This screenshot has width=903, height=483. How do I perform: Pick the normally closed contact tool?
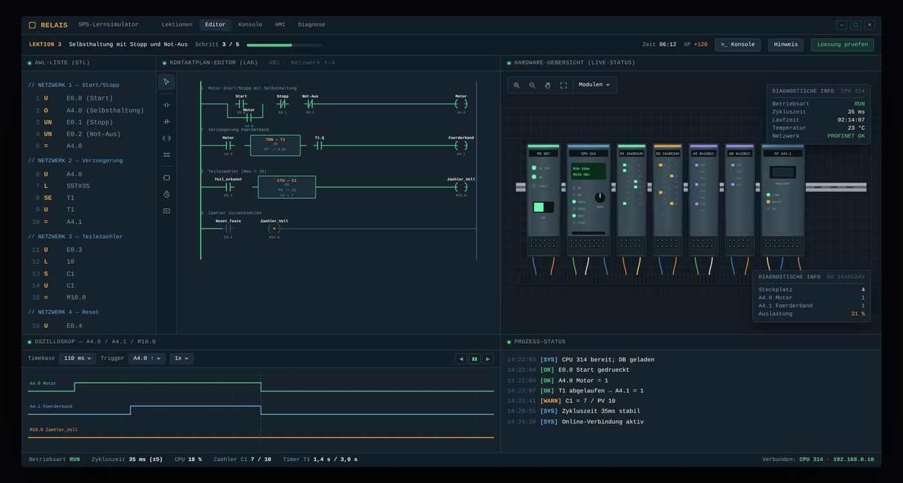pyautogui.click(x=166, y=122)
